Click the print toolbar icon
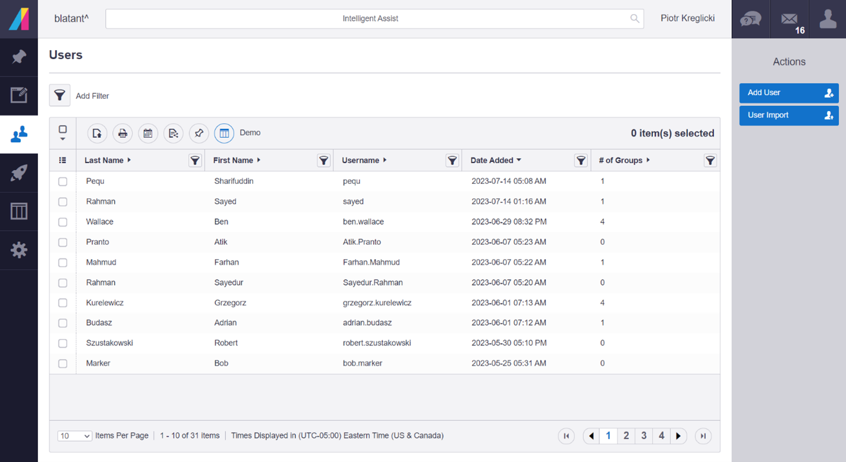The height and width of the screenshot is (462, 846). point(122,133)
